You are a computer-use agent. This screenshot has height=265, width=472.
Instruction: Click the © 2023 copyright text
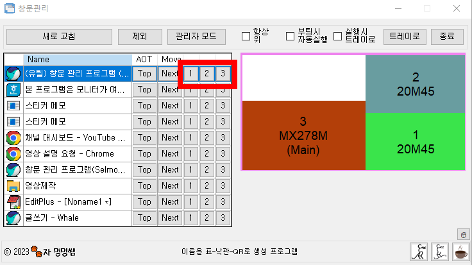[x=16, y=252]
